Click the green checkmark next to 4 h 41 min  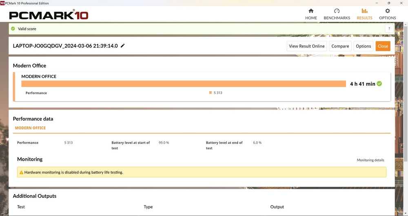379,84
